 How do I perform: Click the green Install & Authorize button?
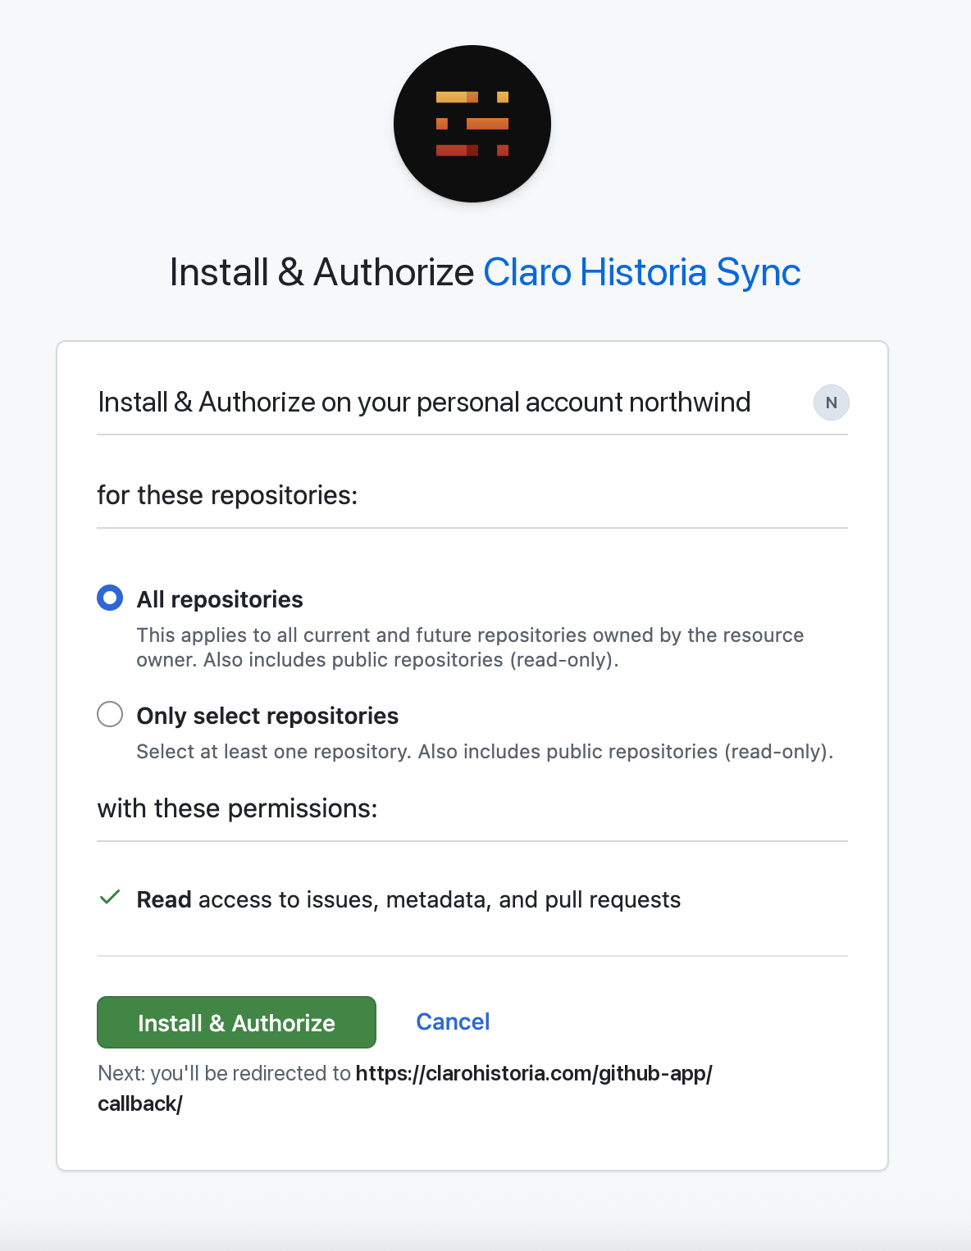pyautogui.click(x=236, y=1022)
